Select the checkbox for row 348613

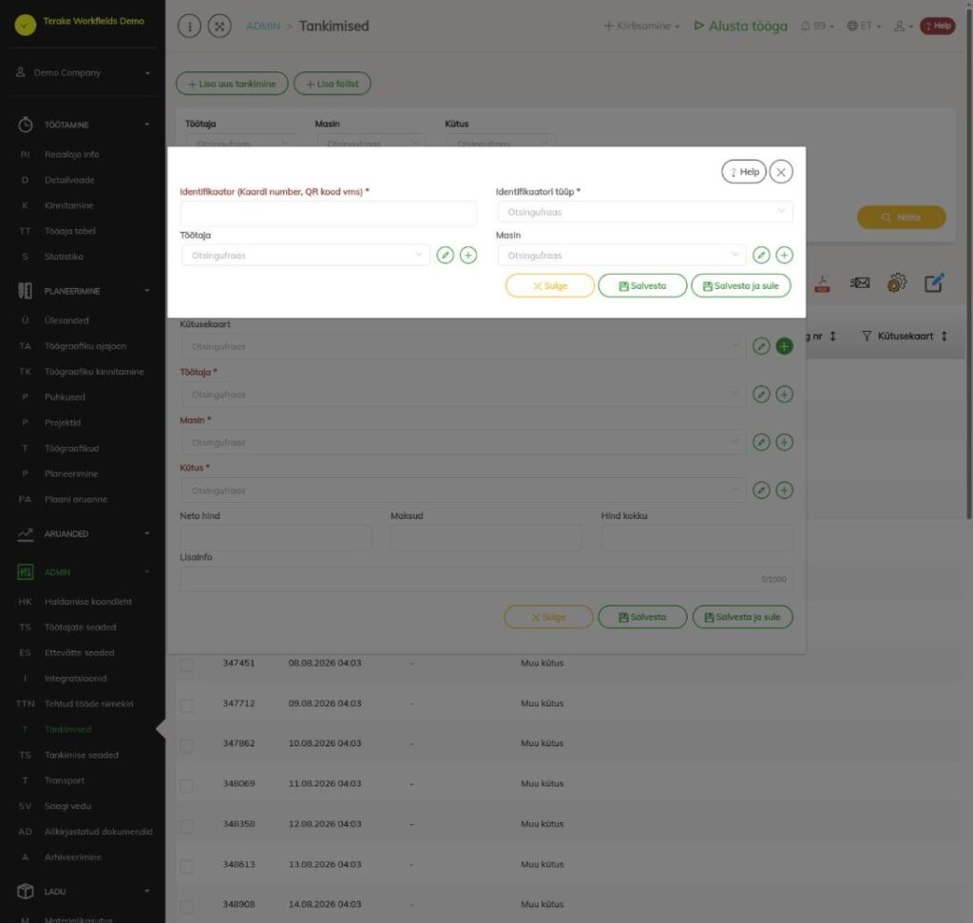[x=187, y=867]
